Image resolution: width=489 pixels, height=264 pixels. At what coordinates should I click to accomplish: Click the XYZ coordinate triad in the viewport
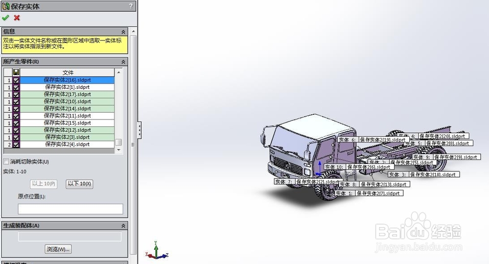[x=156, y=250]
